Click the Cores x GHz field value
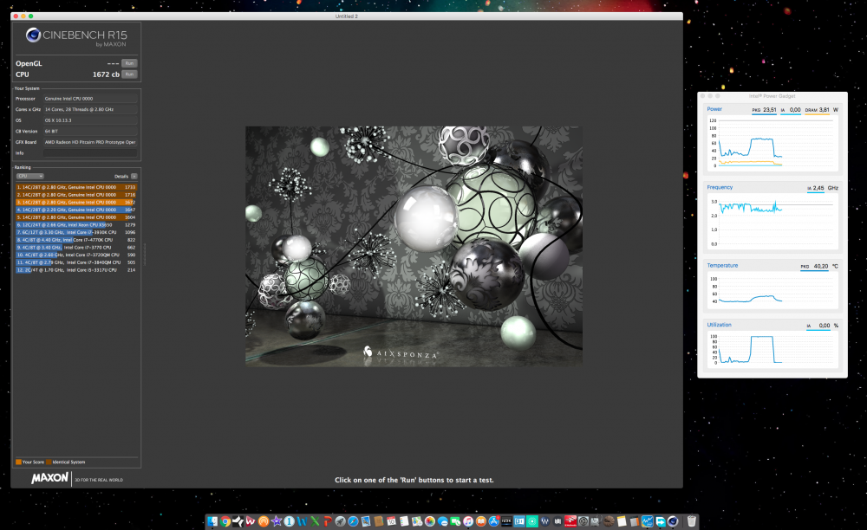 90,109
